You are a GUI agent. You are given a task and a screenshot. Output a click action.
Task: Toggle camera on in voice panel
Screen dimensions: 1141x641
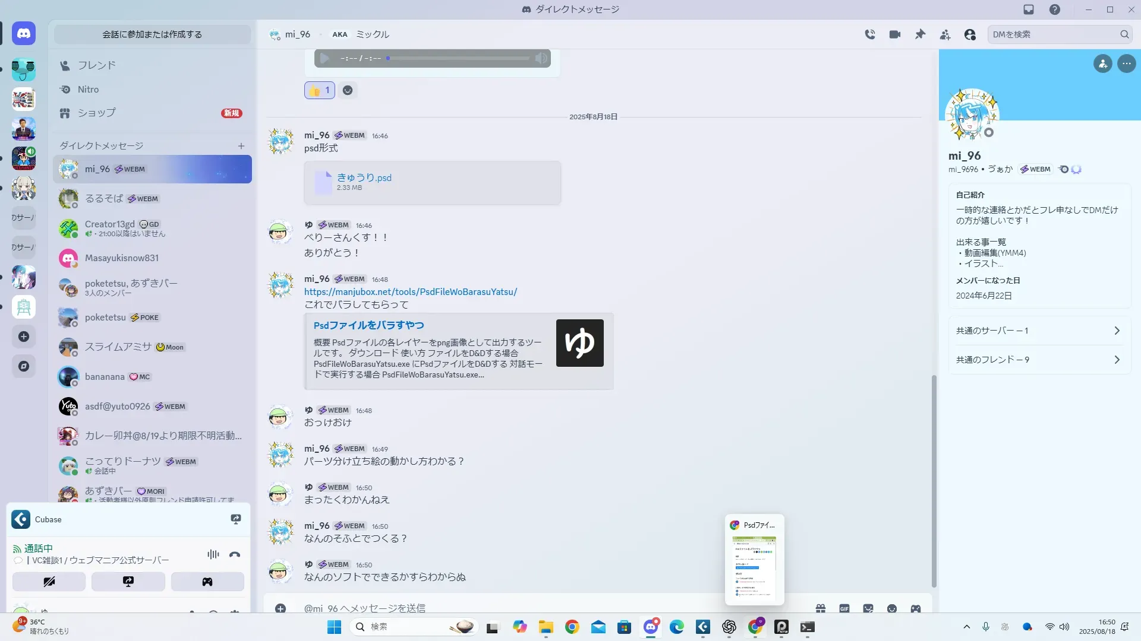[x=49, y=582]
